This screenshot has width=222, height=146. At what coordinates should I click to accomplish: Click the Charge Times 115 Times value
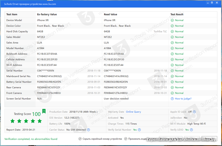[131, 124]
